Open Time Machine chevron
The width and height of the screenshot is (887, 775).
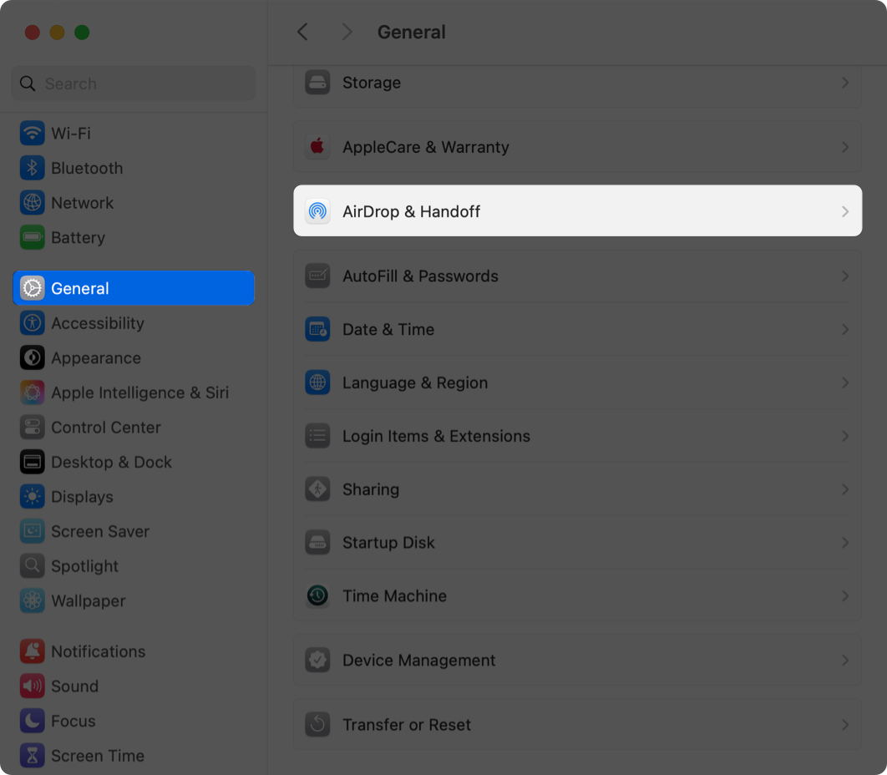(845, 595)
